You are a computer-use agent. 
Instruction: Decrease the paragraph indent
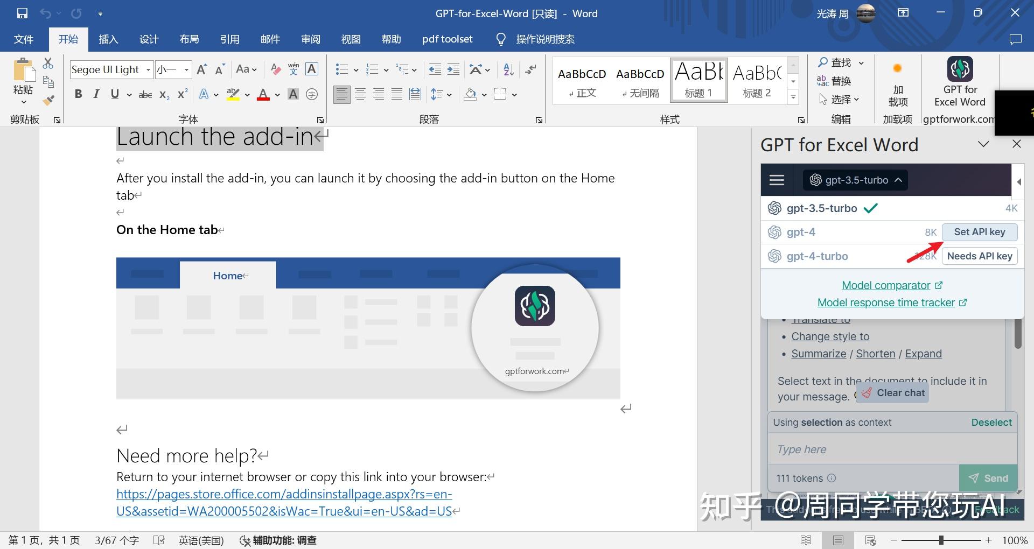435,69
